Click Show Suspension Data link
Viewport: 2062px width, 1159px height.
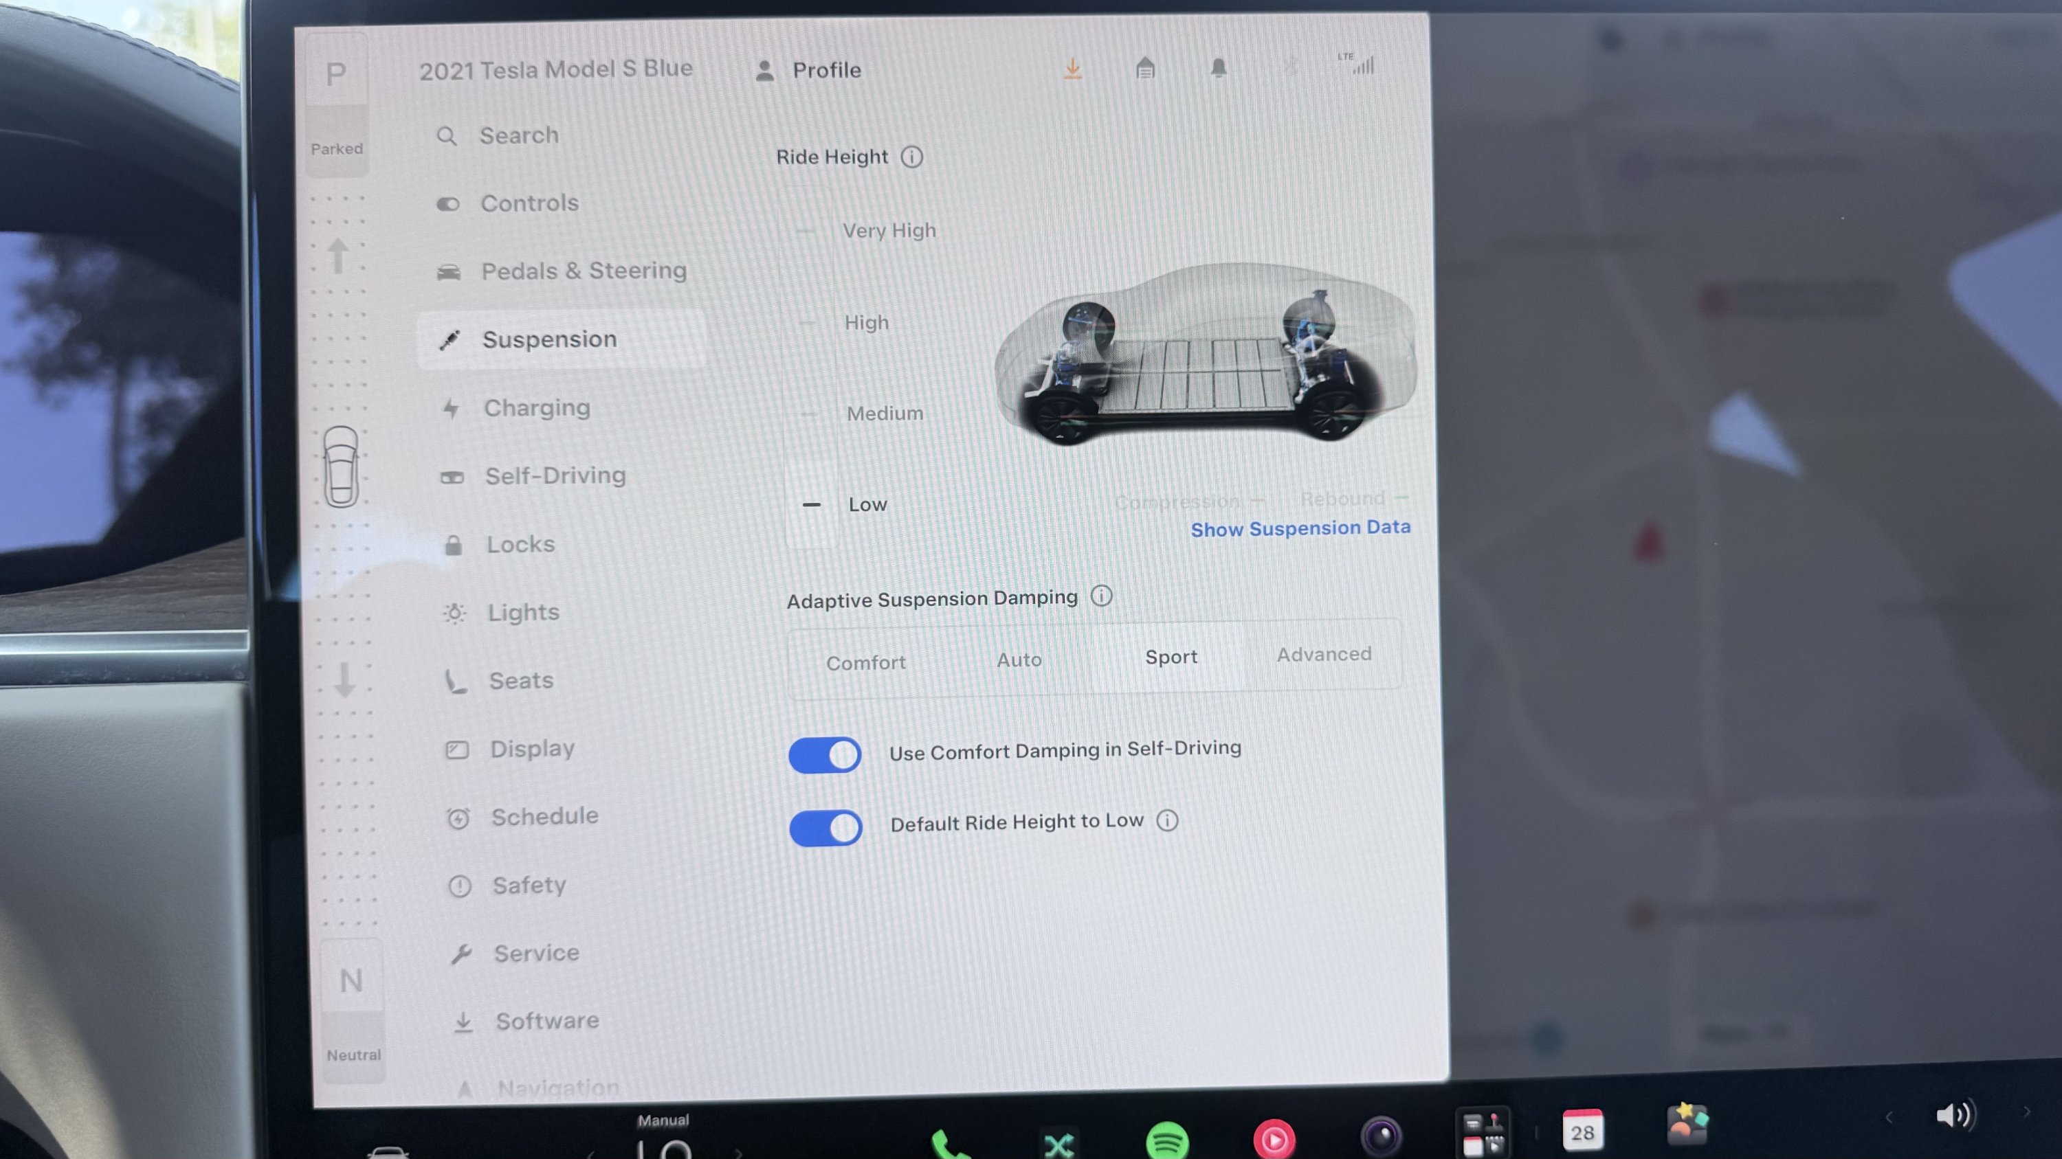(x=1300, y=529)
